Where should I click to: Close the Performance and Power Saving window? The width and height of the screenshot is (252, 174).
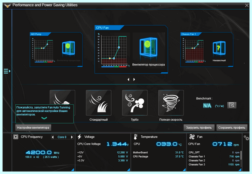[247, 5]
